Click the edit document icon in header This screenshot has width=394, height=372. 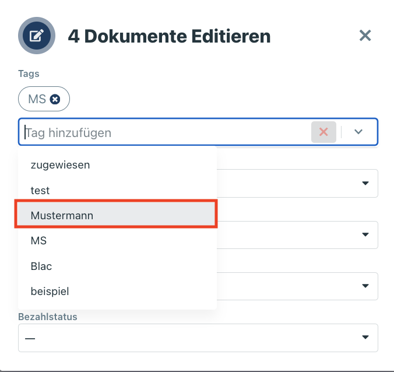(x=37, y=36)
